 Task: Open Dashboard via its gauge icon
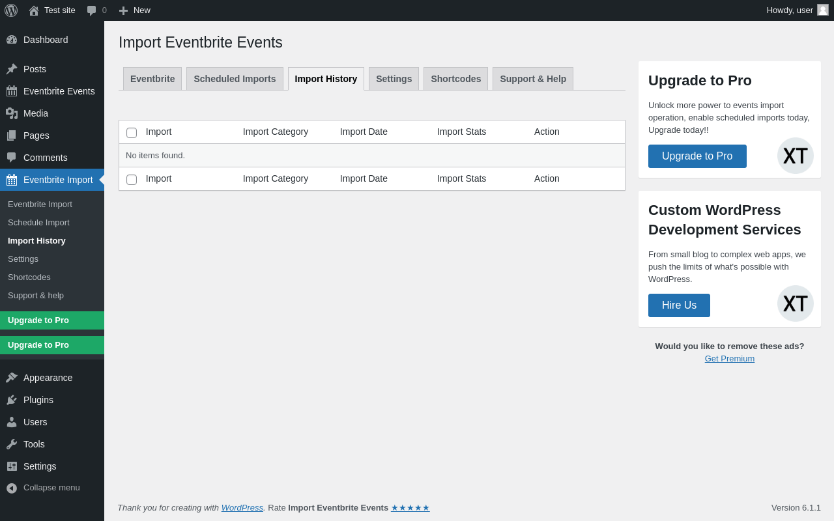coord(12,40)
